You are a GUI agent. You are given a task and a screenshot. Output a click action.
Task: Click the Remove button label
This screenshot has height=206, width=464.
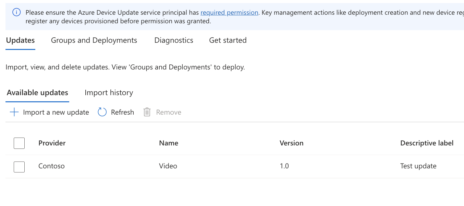[x=169, y=112]
